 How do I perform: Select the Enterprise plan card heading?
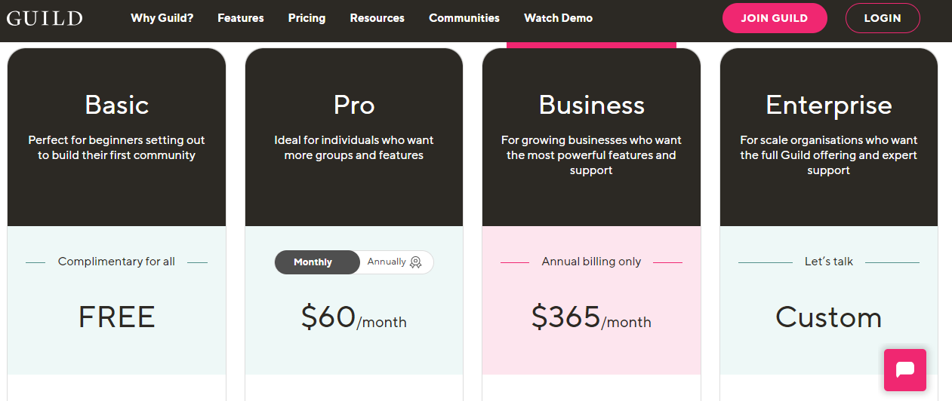[x=829, y=105]
